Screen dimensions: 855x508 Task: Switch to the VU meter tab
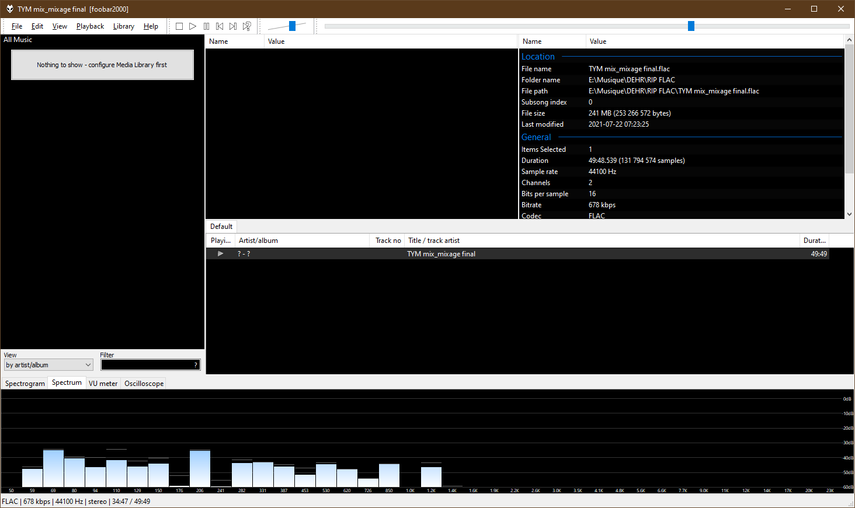103,384
